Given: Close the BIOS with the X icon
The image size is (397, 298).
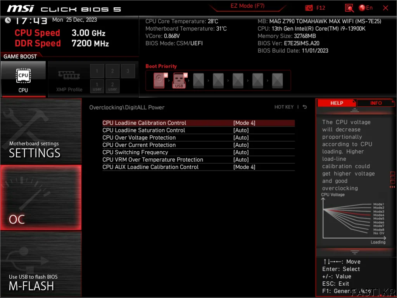Looking at the screenshot, I should coord(385,8).
